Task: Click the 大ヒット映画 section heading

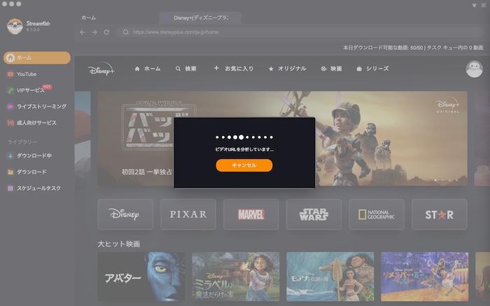Action: coord(119,244)
